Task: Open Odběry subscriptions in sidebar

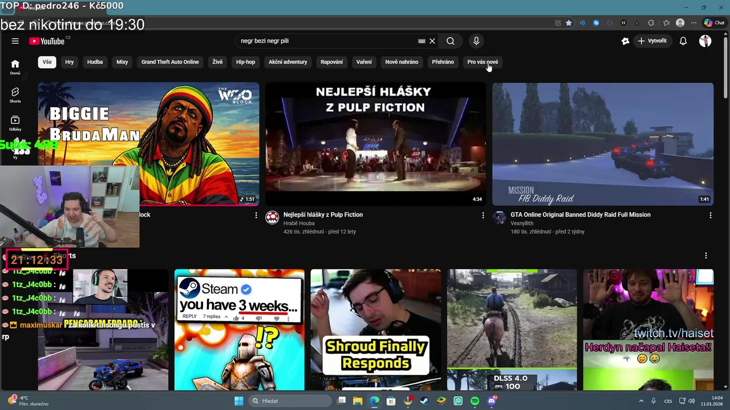Action: 15,123
